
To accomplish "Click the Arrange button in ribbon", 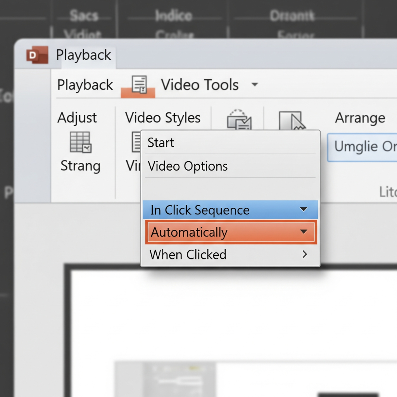I will point(360,117).
